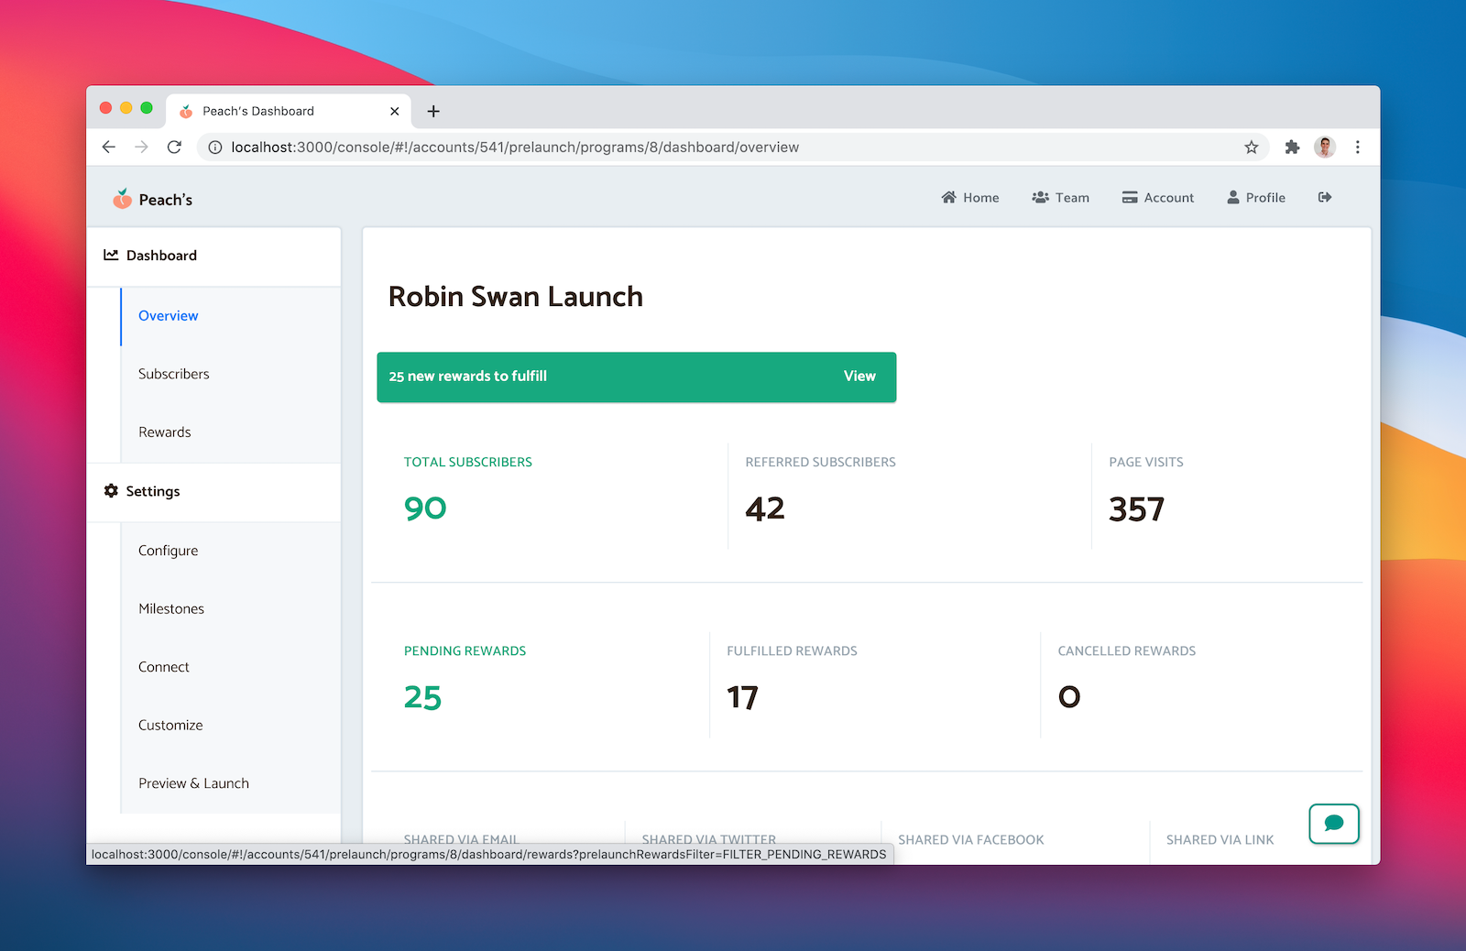Click the Peach's brand name
Screen dimensions: 1466x951
[166, 200]
